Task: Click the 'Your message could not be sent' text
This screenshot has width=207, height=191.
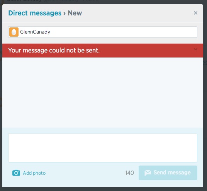Action: tap(54, 51)
